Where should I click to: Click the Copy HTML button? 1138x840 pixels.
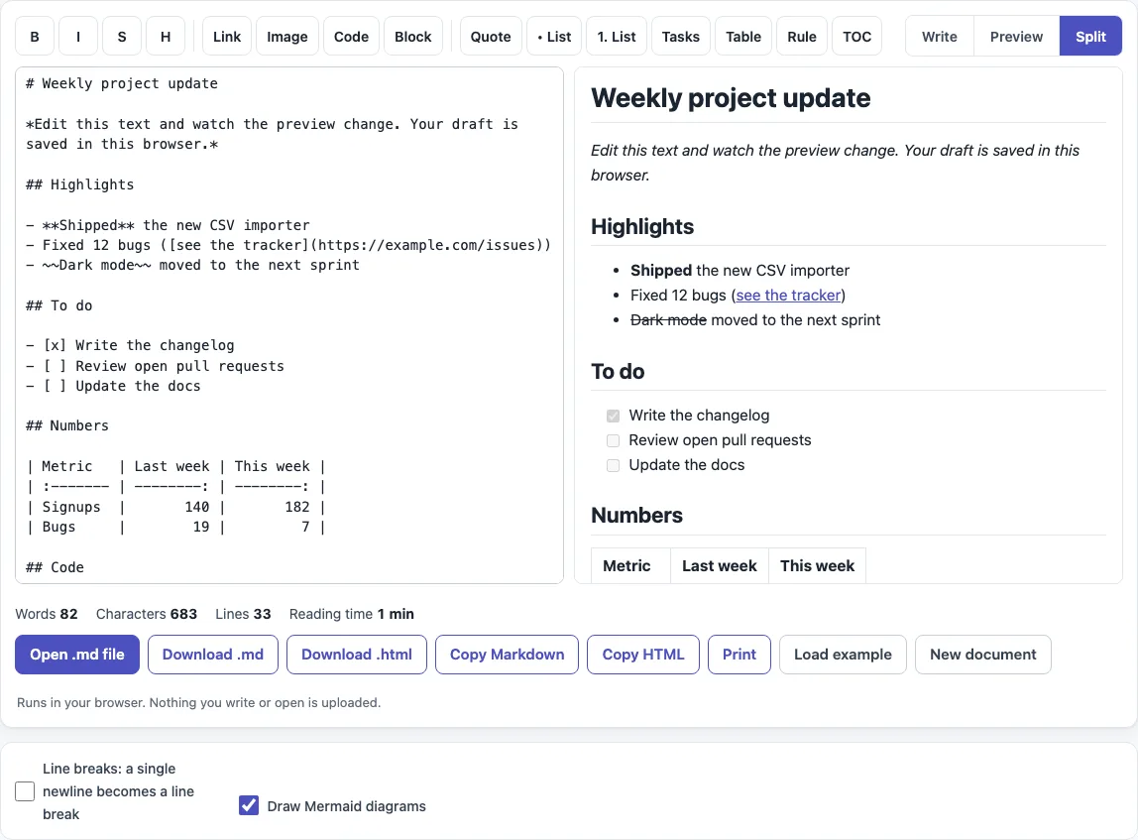click(x=643, y=655)
